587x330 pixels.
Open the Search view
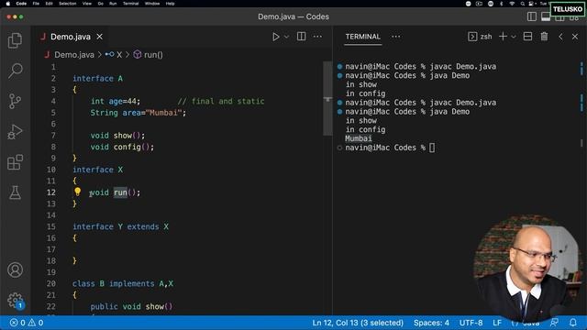pos(15,71)
